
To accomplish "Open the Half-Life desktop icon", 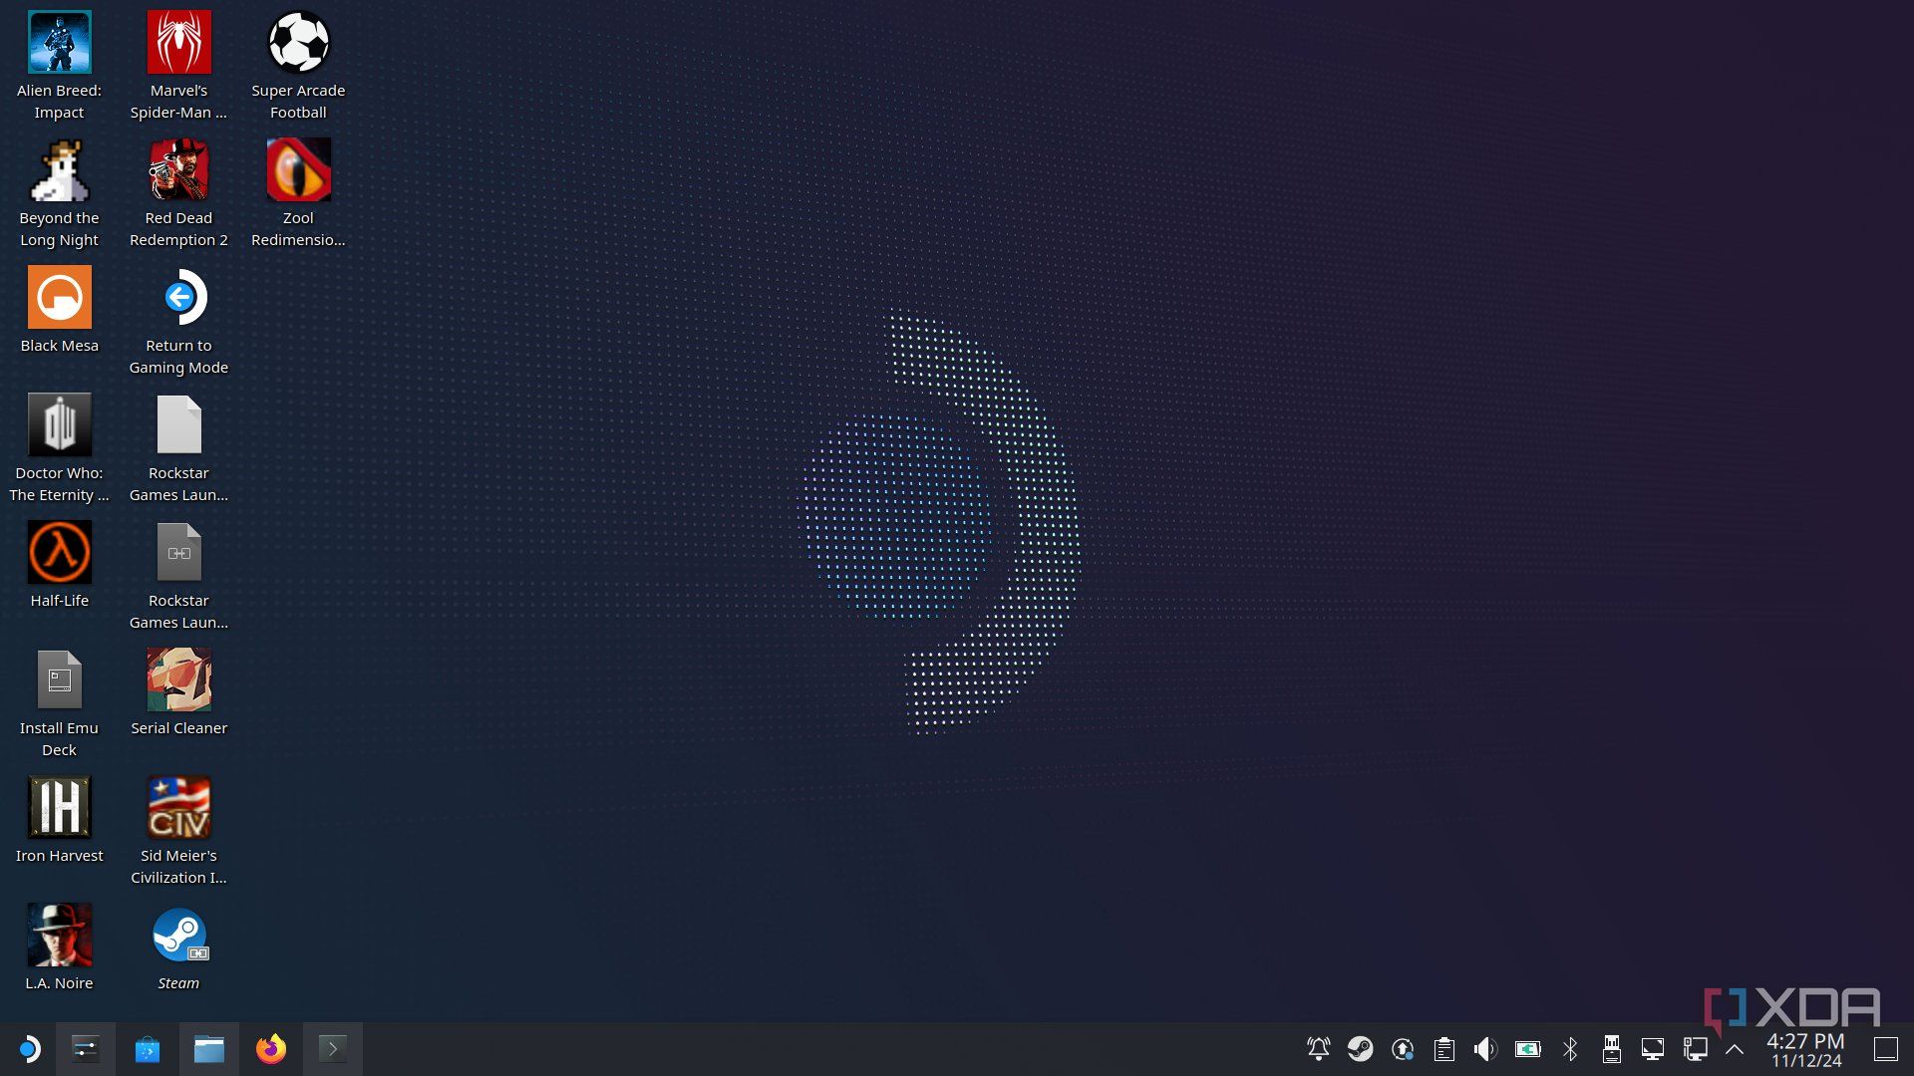I will pyautogui.click(x=59, y=565).
